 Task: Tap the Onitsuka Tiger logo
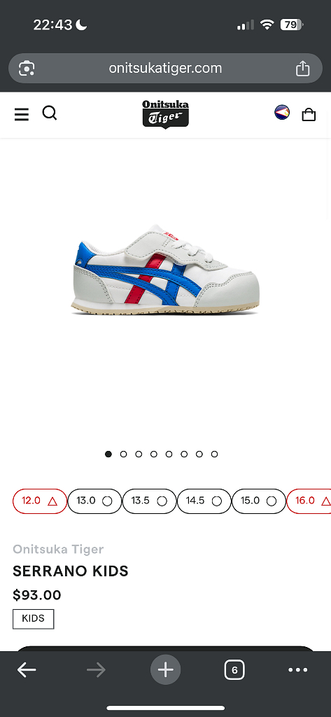point(165,114)
